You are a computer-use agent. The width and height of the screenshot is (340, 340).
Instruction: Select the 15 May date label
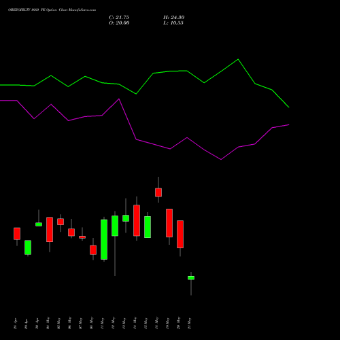pyautogui.click(x=146, y=323)
